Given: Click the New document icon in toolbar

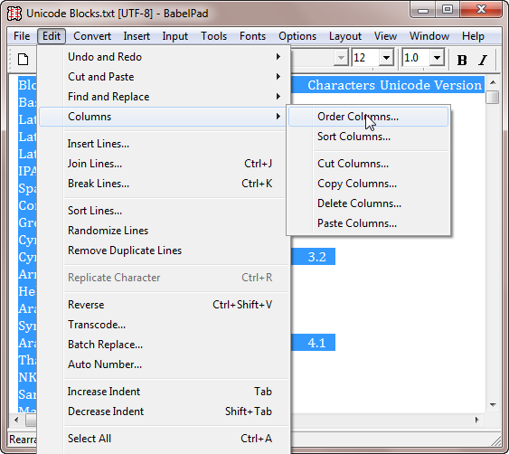Looking at the screenshot, I should point(23,59).
